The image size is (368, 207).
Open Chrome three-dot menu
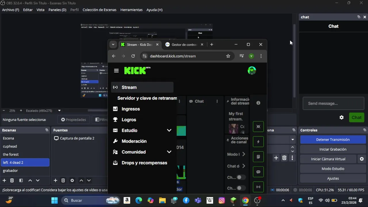261,56
